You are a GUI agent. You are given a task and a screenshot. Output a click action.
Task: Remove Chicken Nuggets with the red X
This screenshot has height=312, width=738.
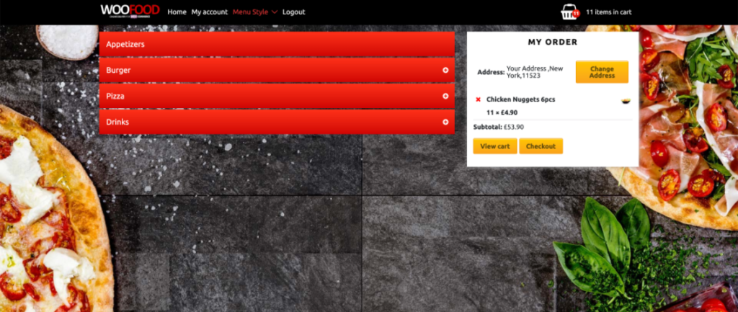[x=479, y=99]
